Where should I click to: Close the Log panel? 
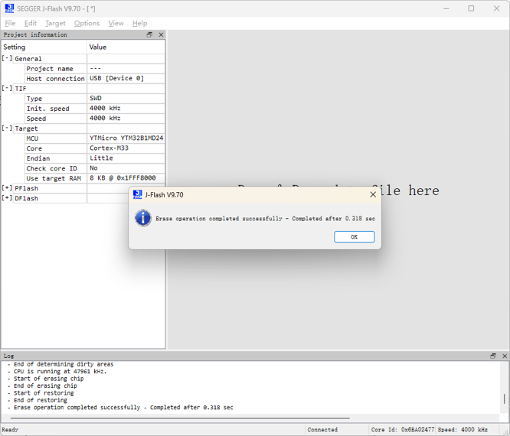point(505,356)
